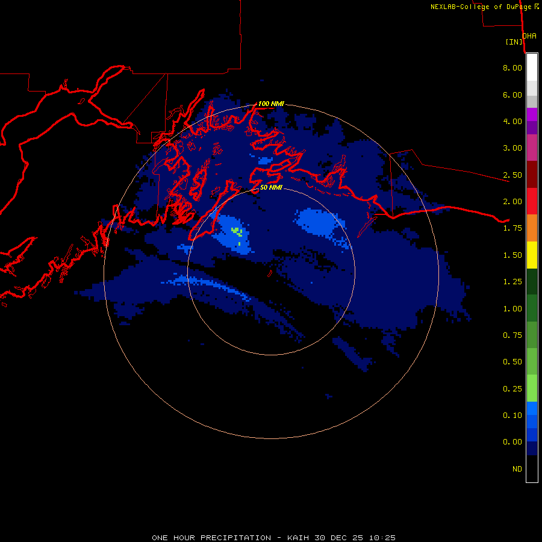Click the 0.75 legend value

pyautogui.click(x=512, y=335)
